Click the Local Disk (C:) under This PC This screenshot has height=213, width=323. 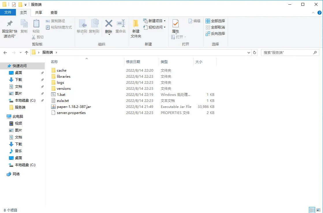coord(25,165)
